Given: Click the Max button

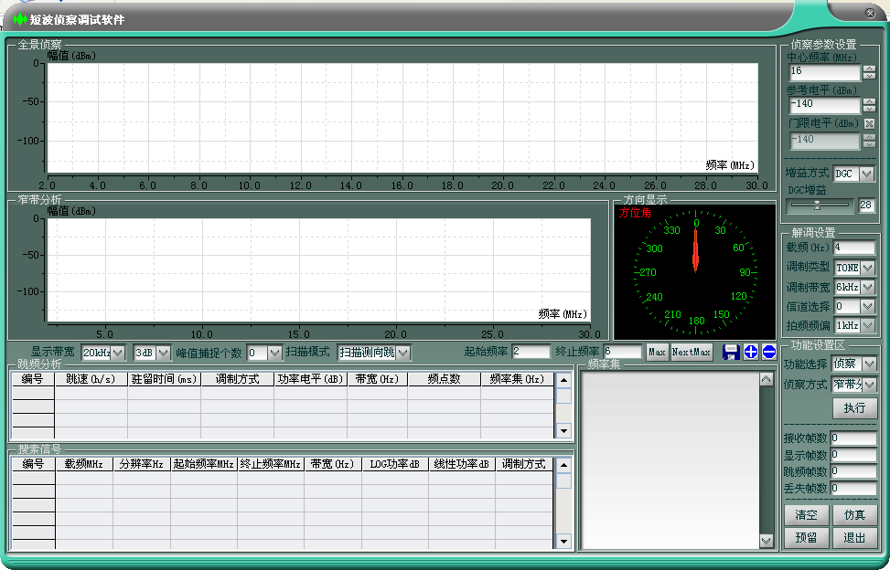Looking at the screenshot, I should point(657,352).
